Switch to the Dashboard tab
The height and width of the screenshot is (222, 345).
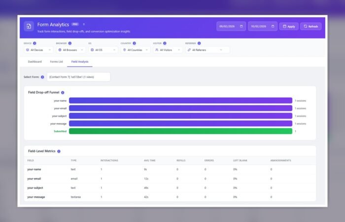click(35, 62)
